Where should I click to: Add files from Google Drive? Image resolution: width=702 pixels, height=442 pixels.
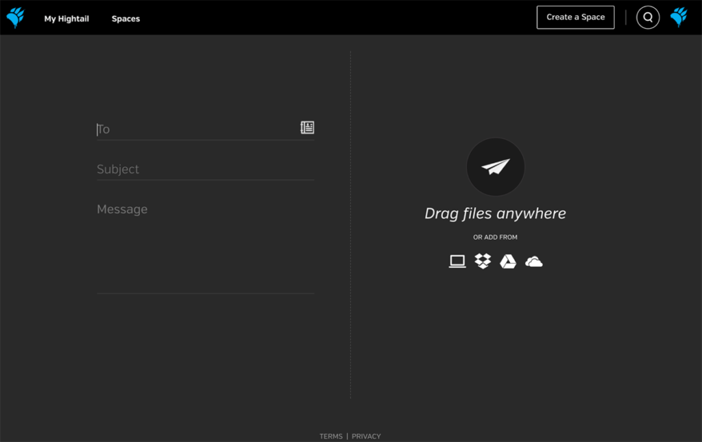tap(508, 261)
